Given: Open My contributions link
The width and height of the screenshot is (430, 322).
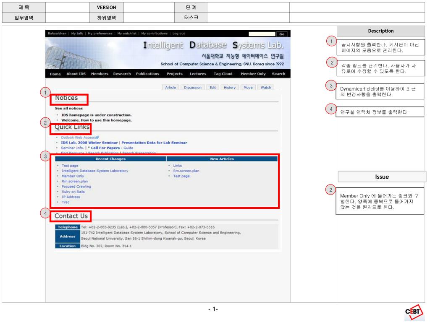Looking at the screenshot, I should (x=155, y=34).
